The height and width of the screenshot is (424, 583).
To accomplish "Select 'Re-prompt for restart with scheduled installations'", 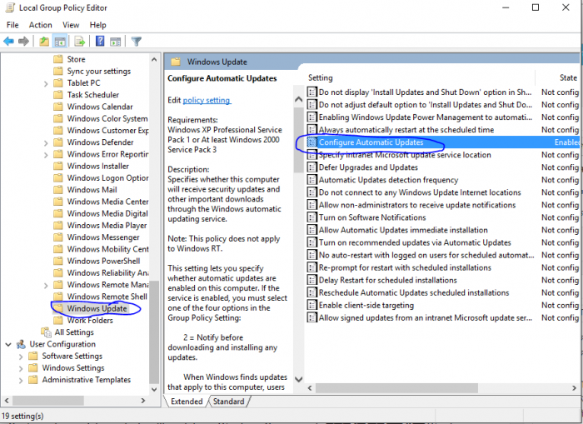I will click(405, 267).
